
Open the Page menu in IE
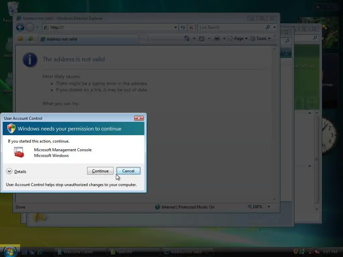point(238,39)
